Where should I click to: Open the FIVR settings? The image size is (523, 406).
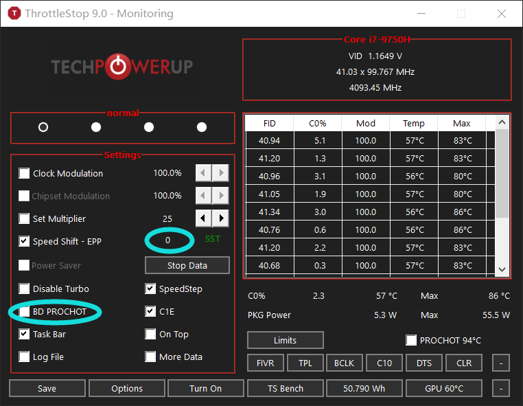coord(266,363)
